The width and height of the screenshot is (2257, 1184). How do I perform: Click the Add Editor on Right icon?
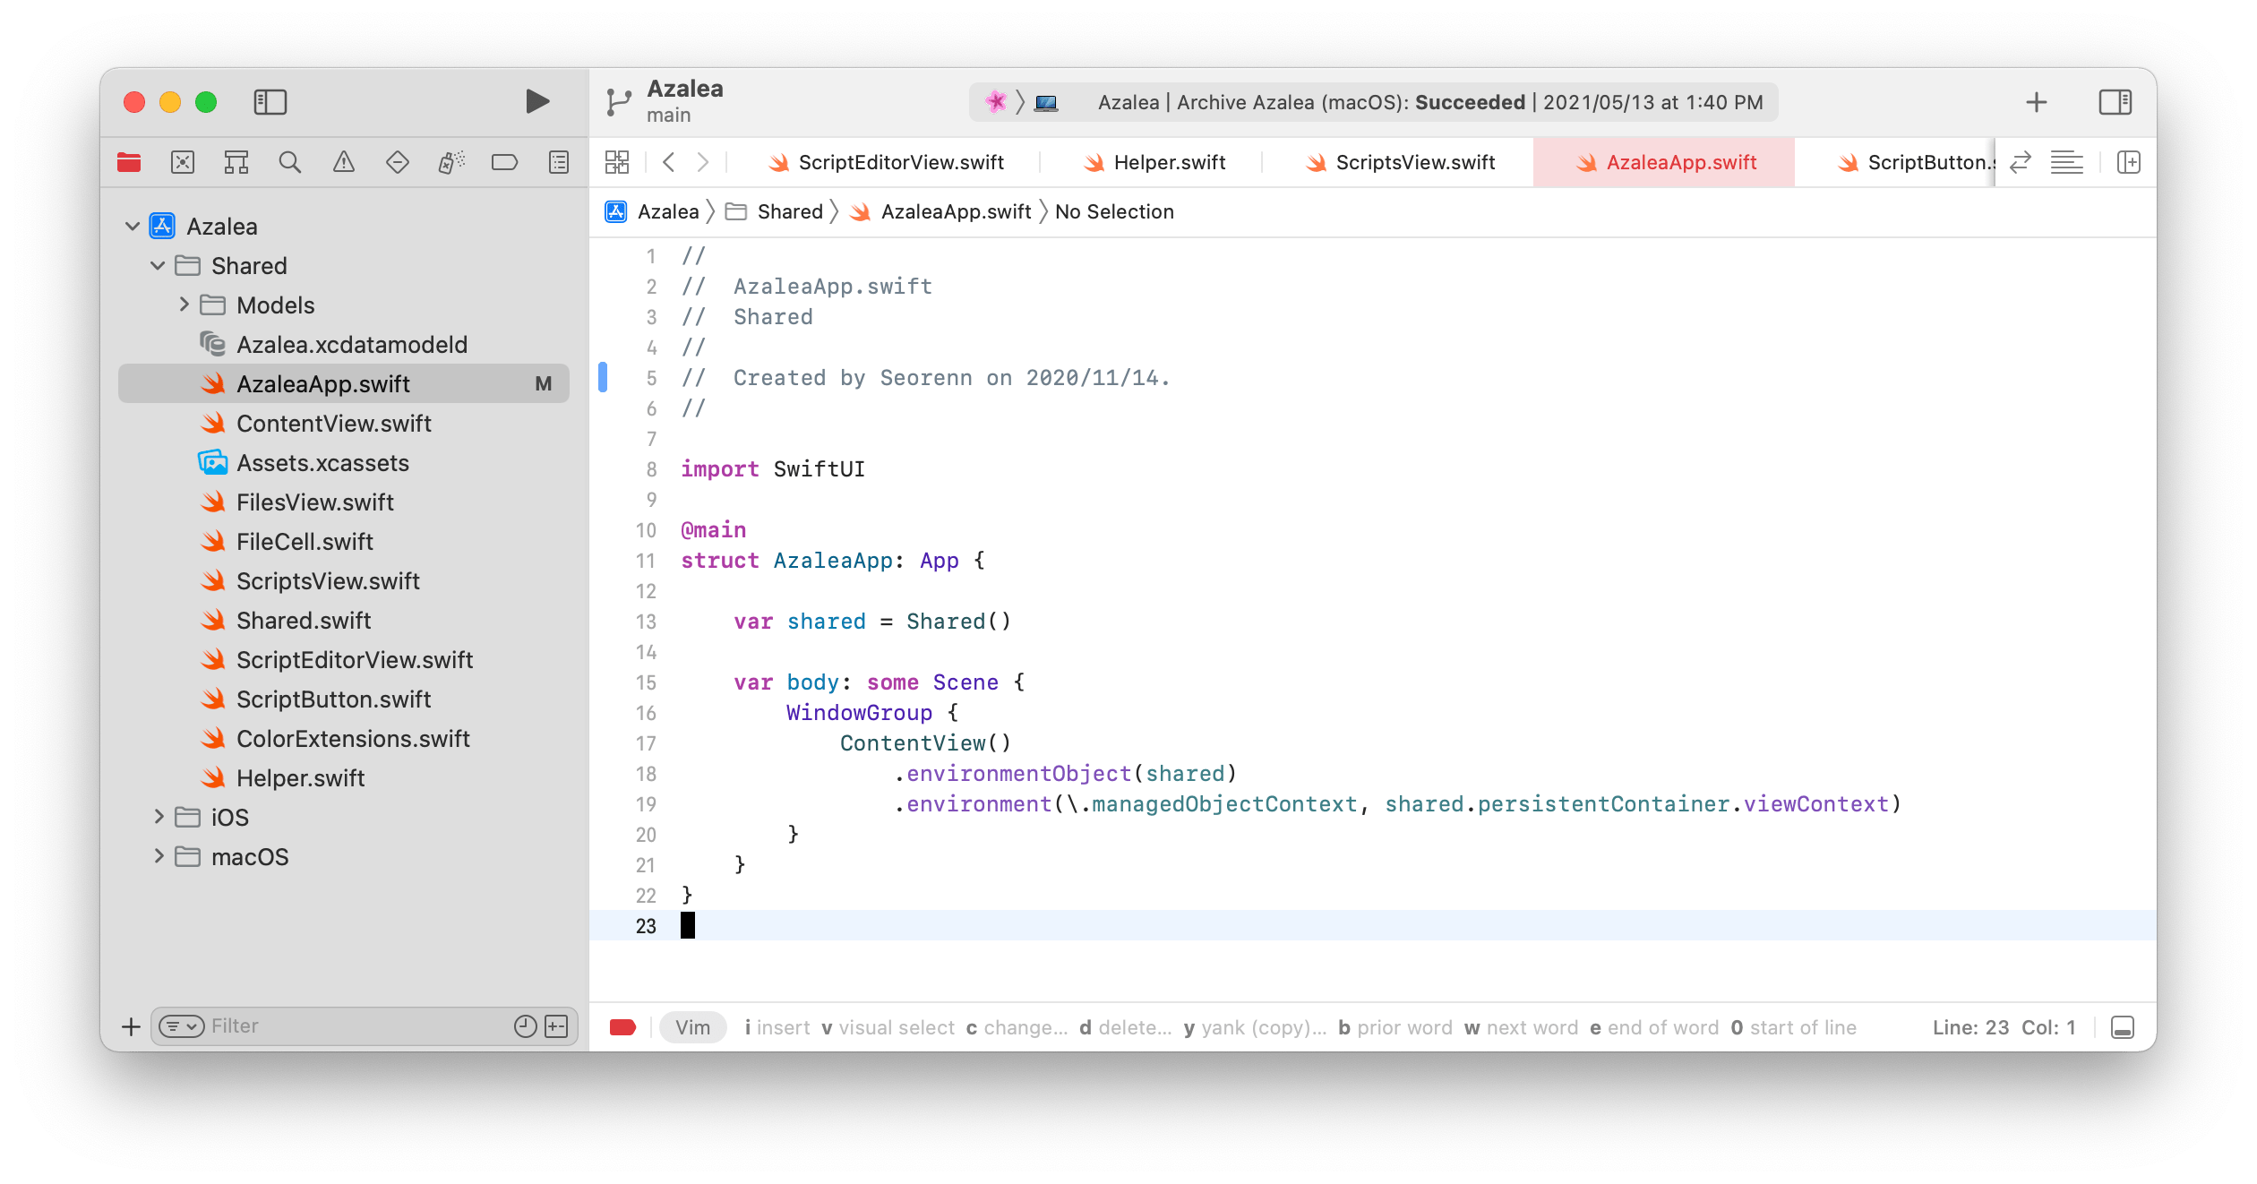coord(2128,162)
